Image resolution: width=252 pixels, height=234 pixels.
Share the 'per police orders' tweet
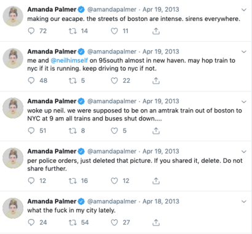click(156, 181)
